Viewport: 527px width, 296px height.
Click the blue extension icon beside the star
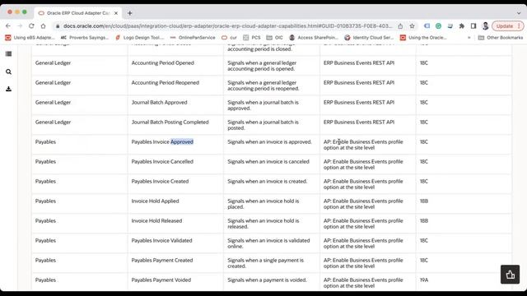[427, 25]
